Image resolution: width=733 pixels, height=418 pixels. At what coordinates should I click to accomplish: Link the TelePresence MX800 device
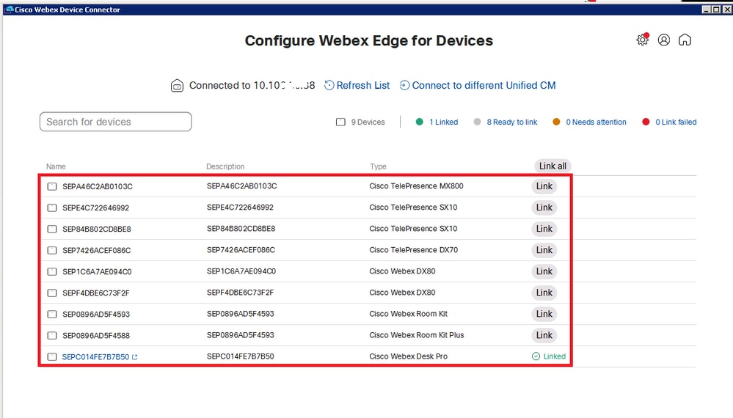(x=544, y=186)
